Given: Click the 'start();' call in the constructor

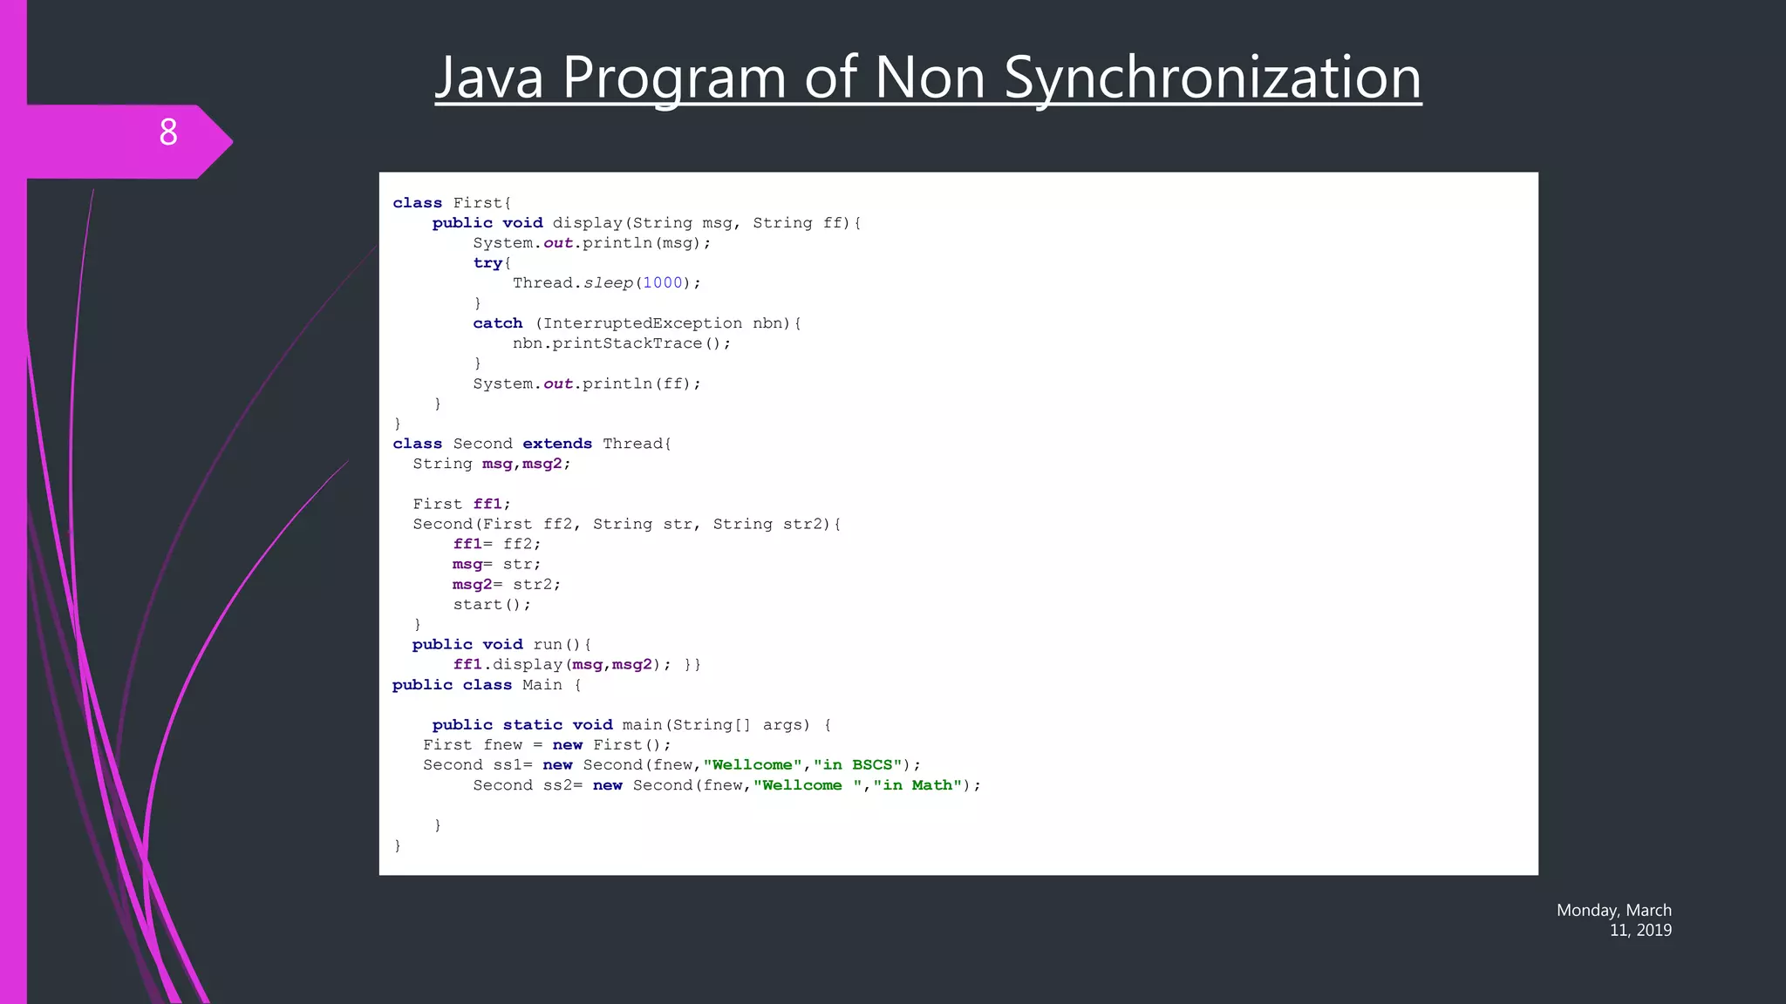Looking at the screenshot, I should click(x=491, y=605).
